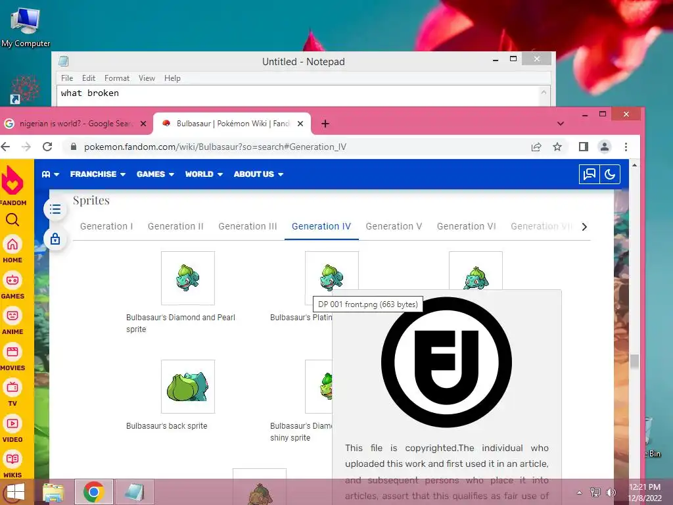Select Generation I sprites tab
This screenshot has height=505, width=673.
[x=106, y=226]
